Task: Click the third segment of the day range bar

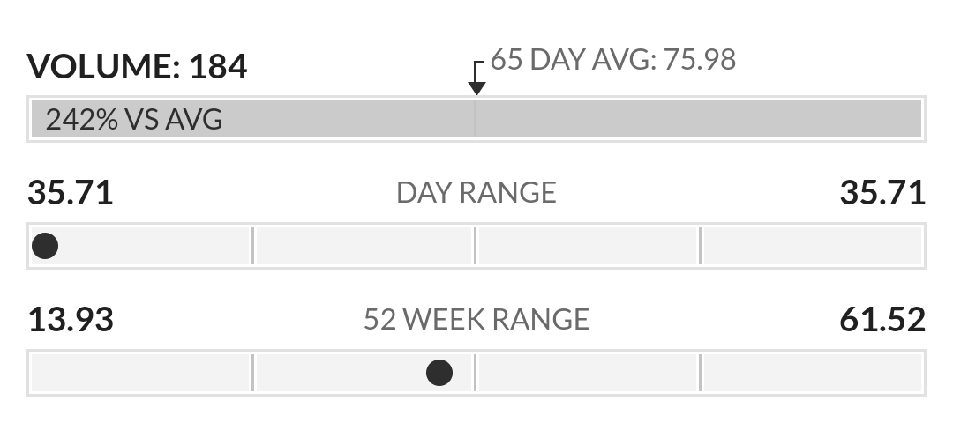Action: pos(588,246)
